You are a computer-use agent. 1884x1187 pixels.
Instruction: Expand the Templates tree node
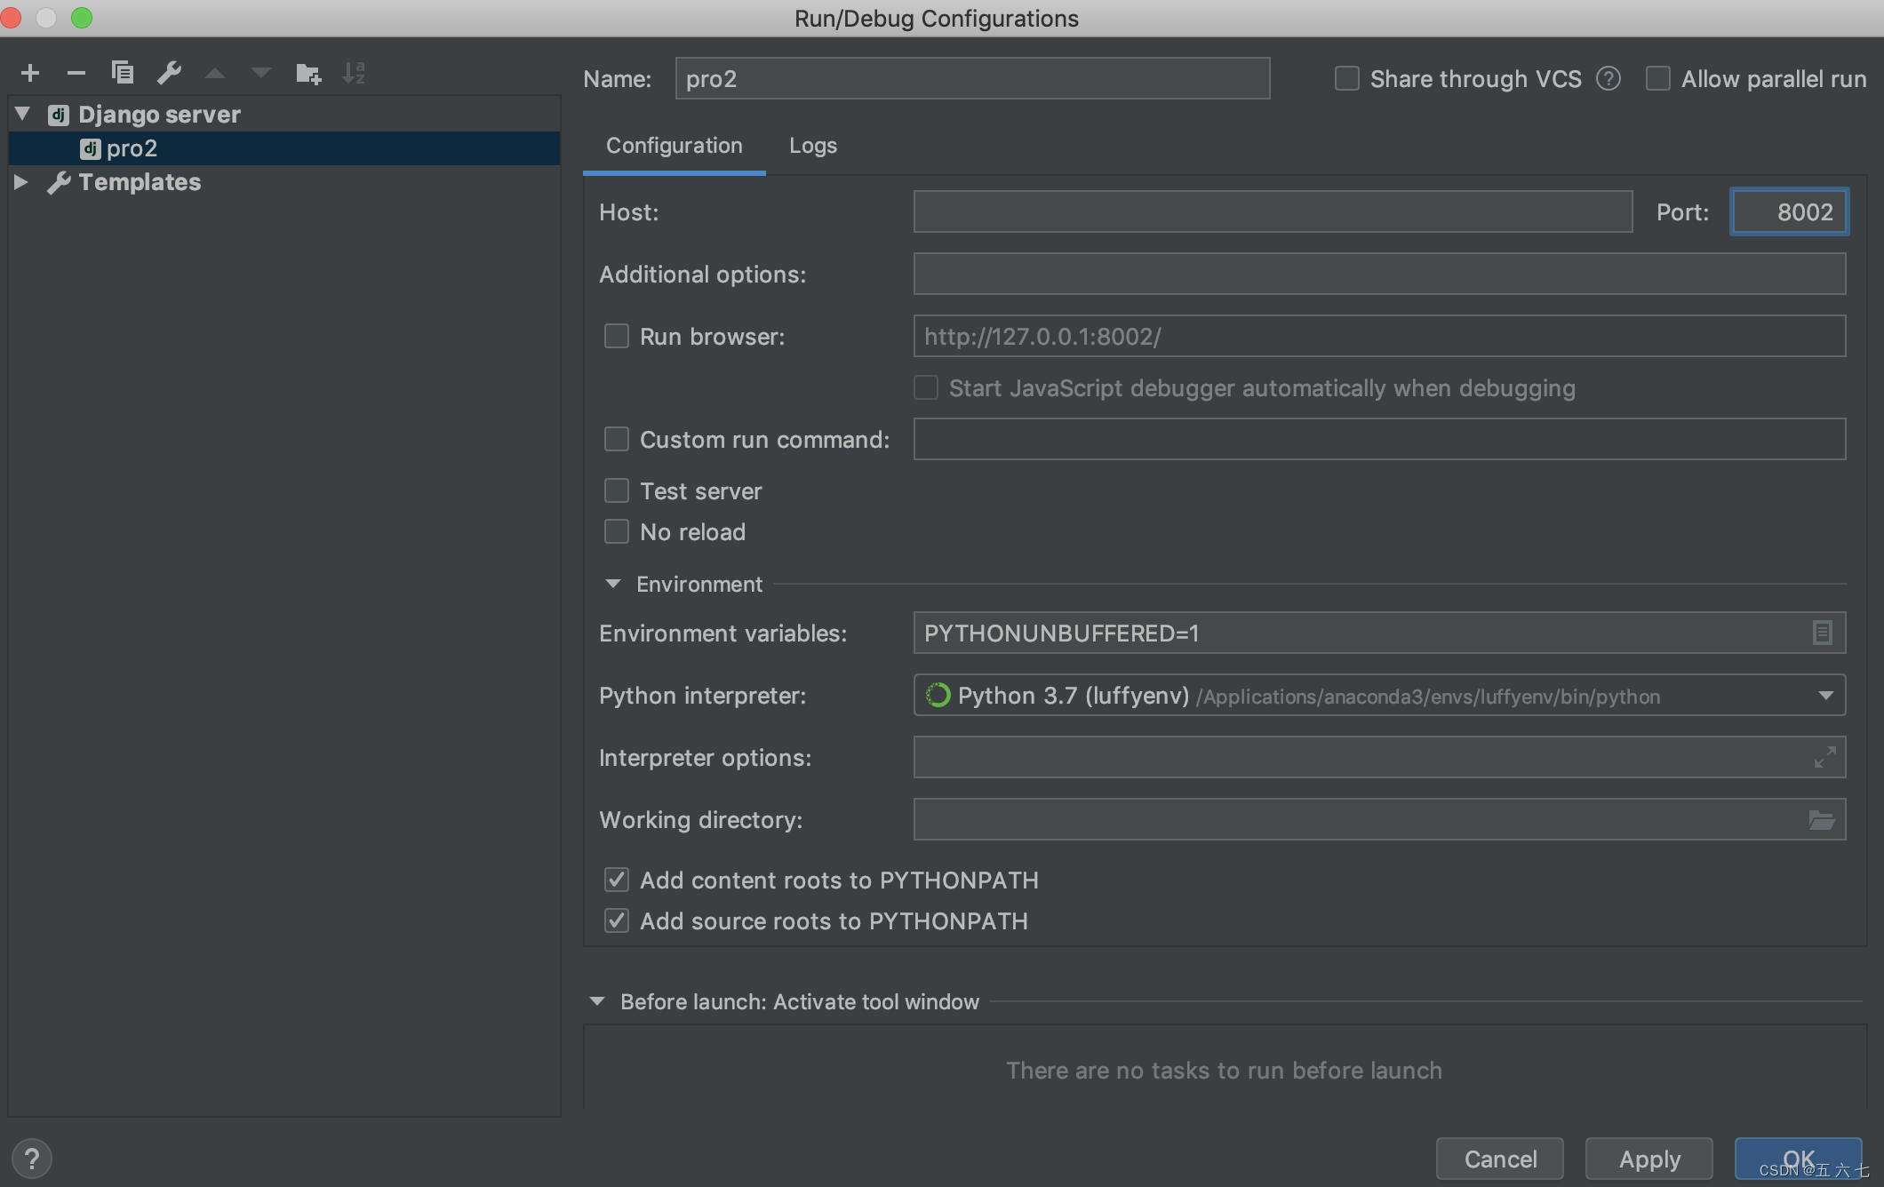click(x=21, y=182)
